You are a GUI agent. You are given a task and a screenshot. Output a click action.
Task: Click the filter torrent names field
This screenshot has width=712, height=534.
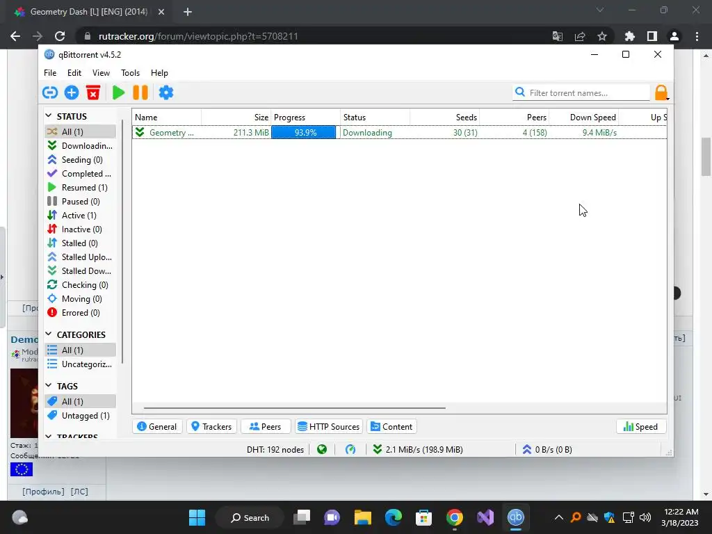click(581, 92)
